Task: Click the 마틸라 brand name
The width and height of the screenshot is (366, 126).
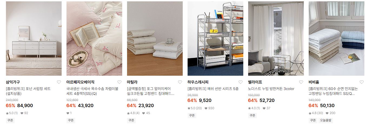Action: pos(132,82)
